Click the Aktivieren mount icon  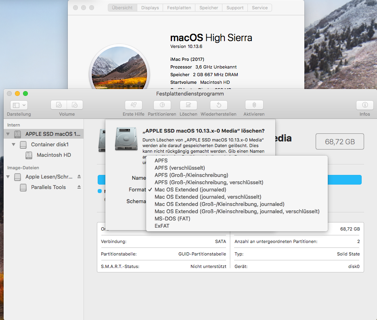tap(254, 105)
